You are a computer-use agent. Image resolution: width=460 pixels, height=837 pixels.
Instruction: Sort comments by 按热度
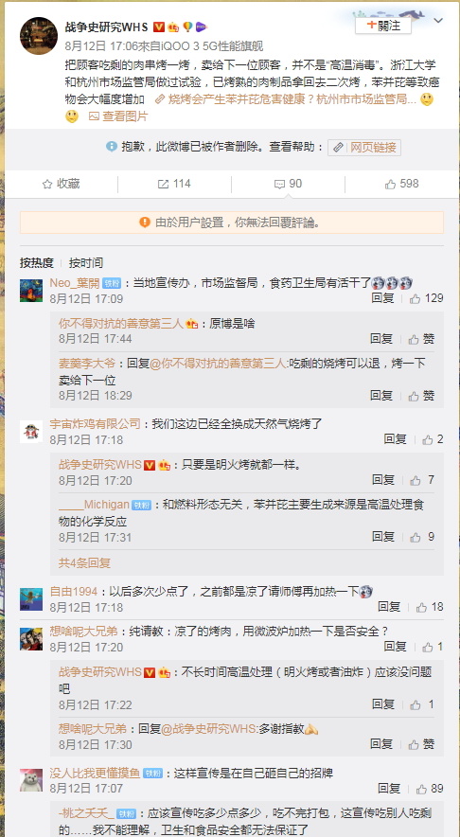click(37, 262)
